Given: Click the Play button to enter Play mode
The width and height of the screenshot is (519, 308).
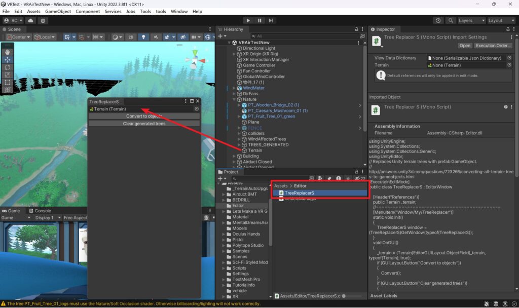Looking at the screenshot, I should point(248,21).
